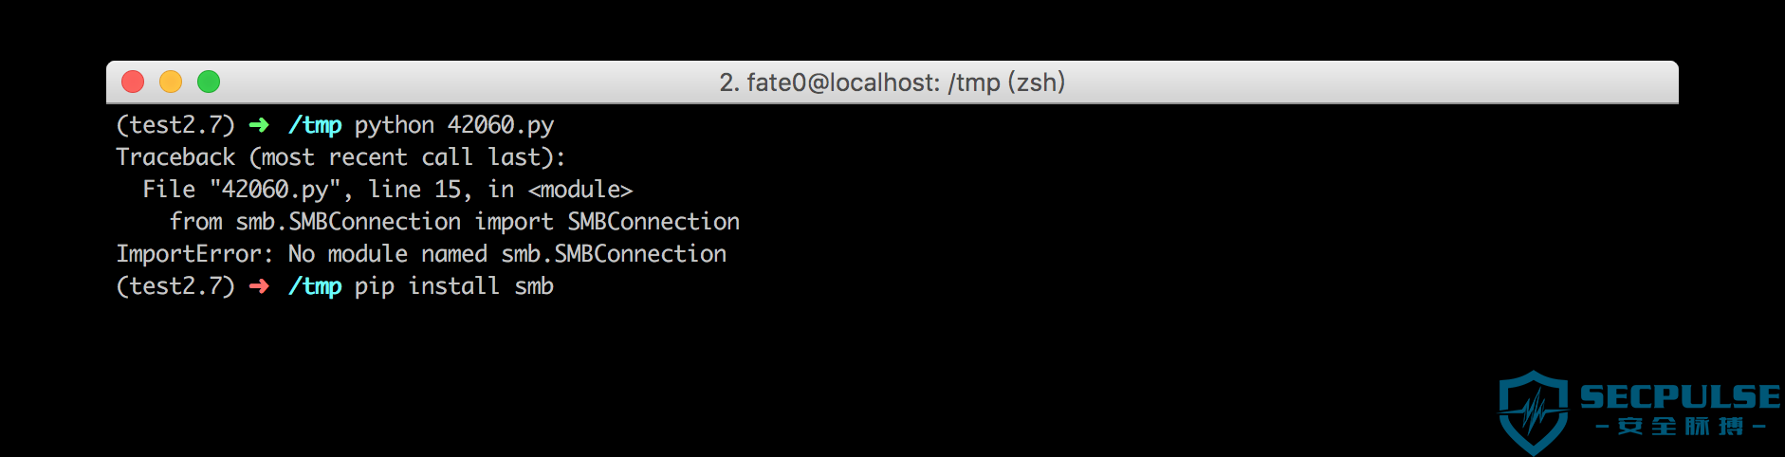The image size is (1785, 457).
Task: Click the SECPULSE shield logo
Action: [1533, 412]
